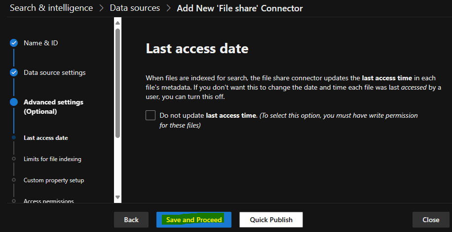The height and width of the screenshot is (232, 452).
Task: Click the scrollbar up arrow in step panel
Action: (117, 23)
